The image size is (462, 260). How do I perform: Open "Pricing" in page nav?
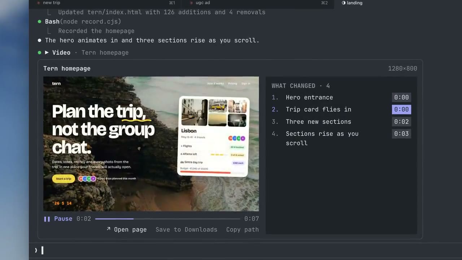point(232,83)
